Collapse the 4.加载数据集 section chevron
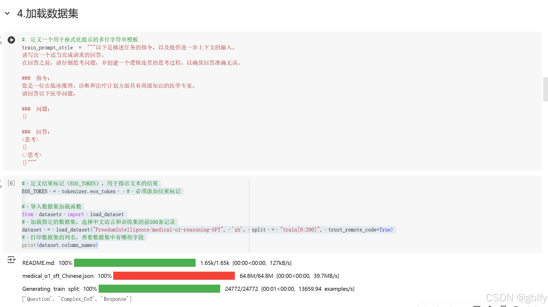The height and width of the screenshot is (307, 548). tap(7, 13)
